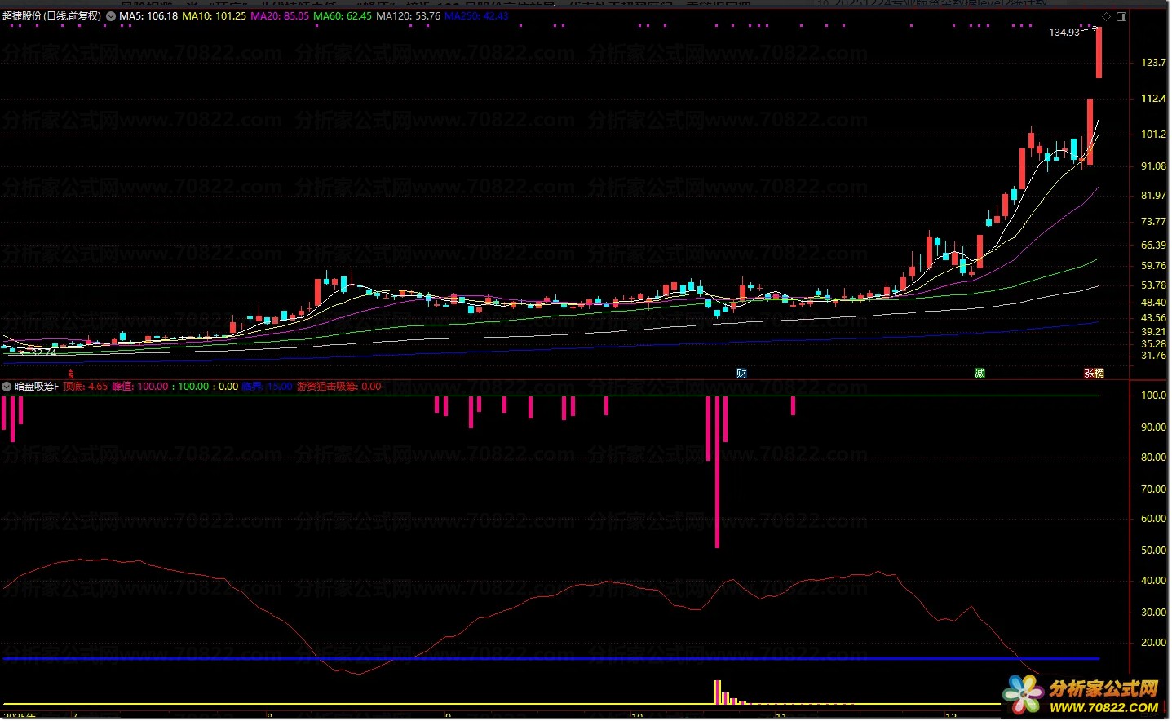
Task: Click the 游资狙击吸筹 indicator value label
Action: point(338,387)
